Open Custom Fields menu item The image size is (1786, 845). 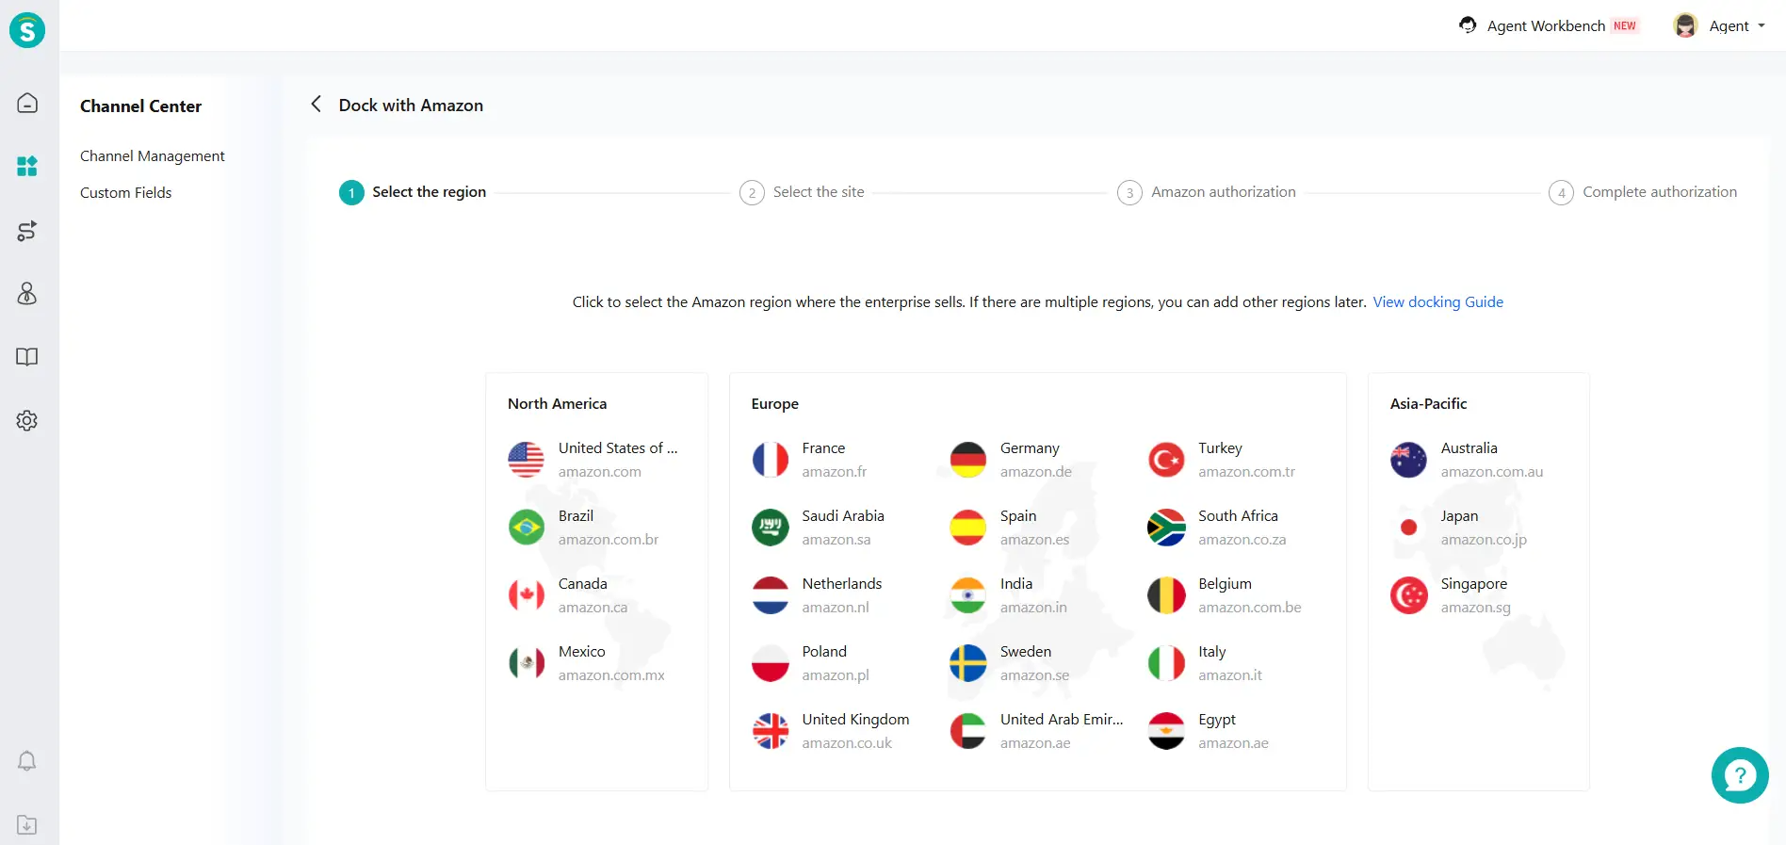tap(126, 192)
